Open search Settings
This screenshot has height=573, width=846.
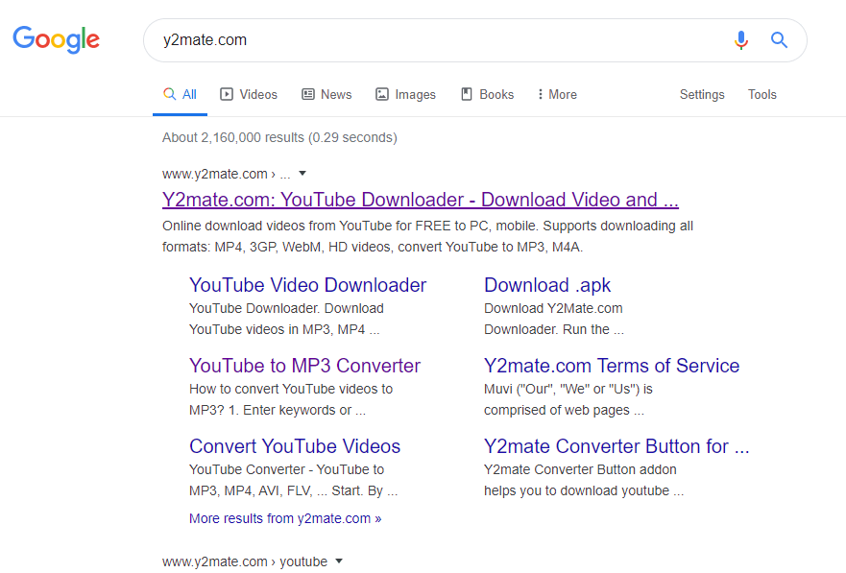[x=702, y=94]
